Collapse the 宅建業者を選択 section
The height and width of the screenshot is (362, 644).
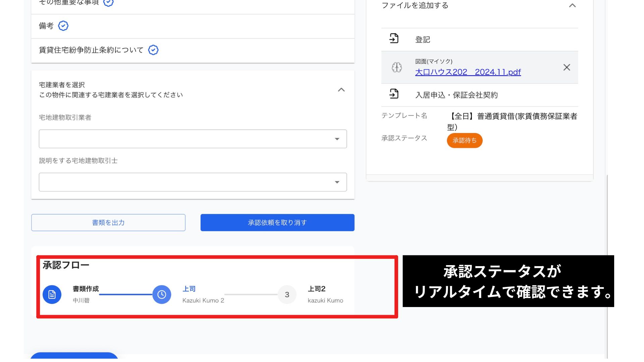pyautogui.click(x=341, y=90)
